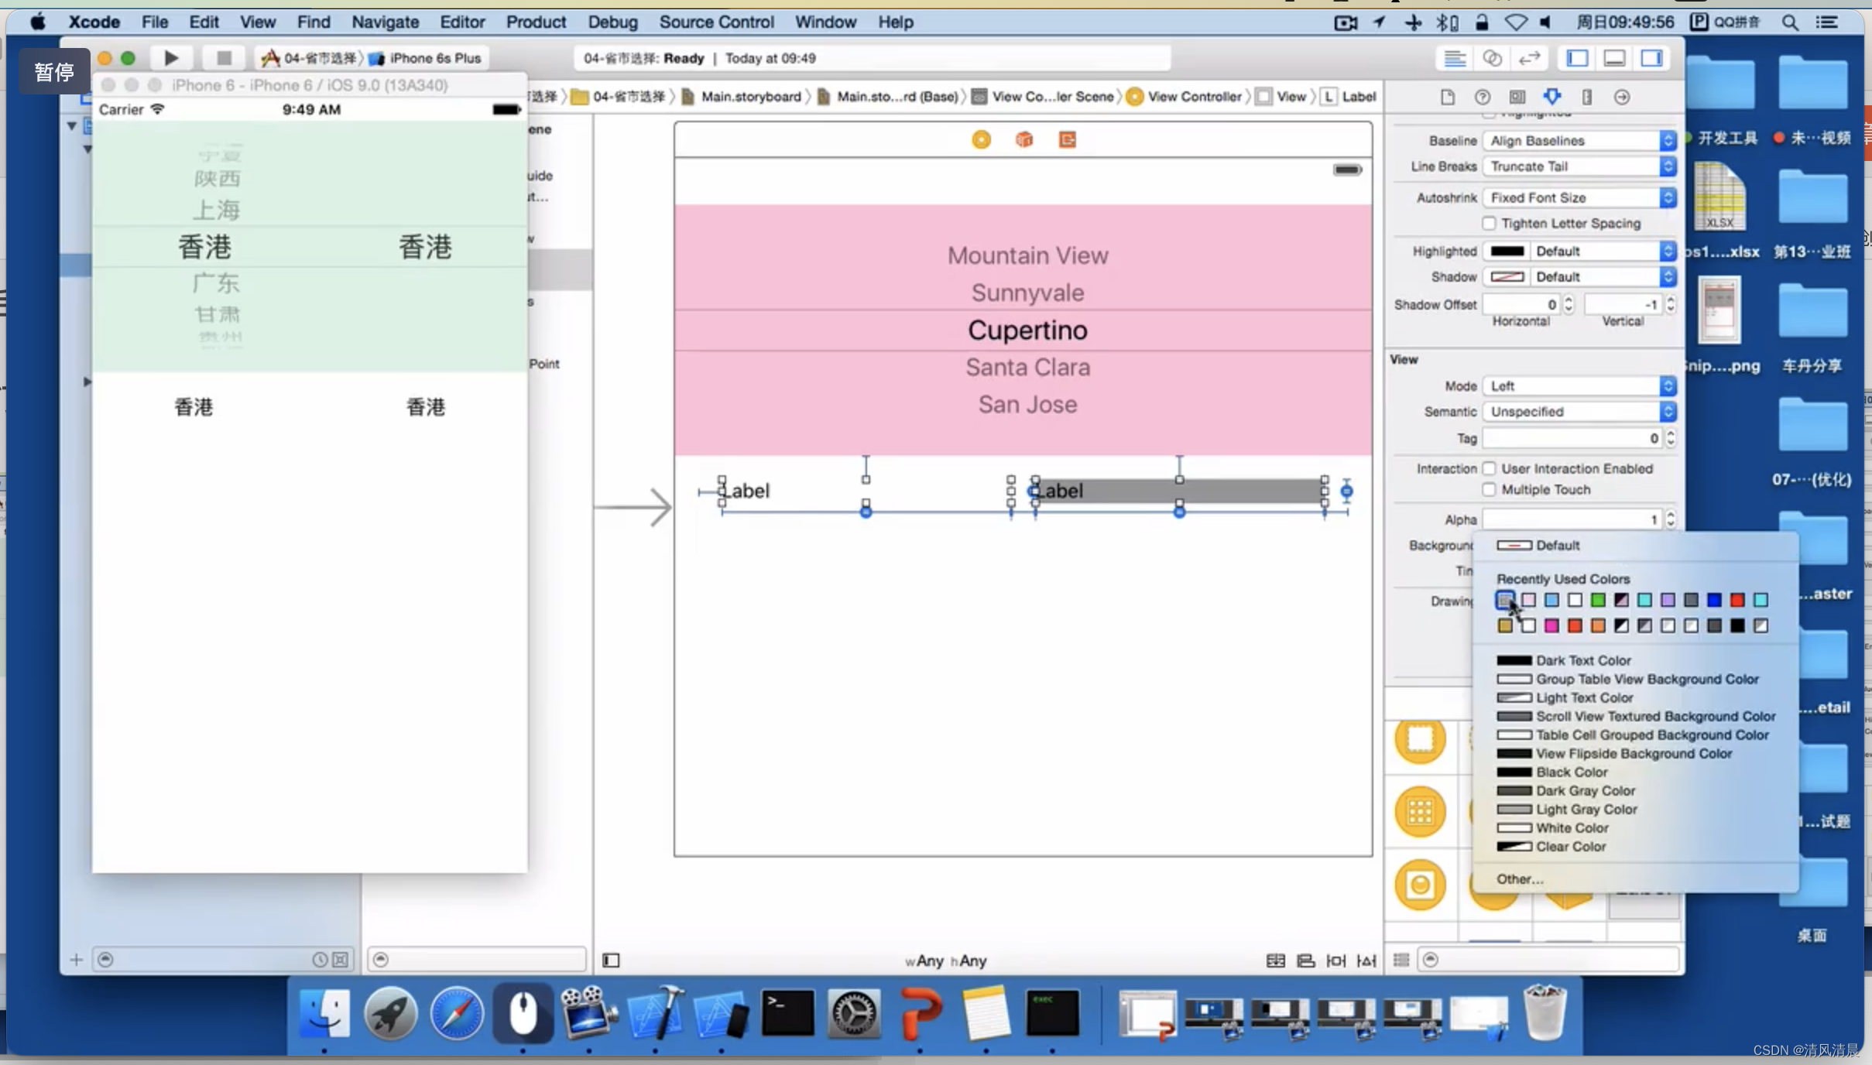Launch Safari from the Dock

click(x=457, y=1012)
